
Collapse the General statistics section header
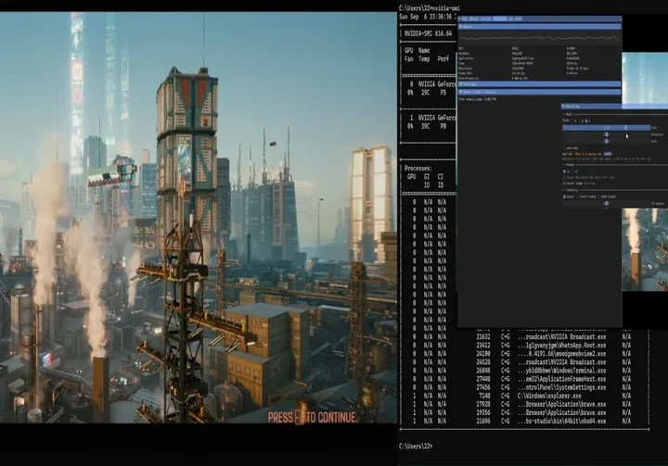540,26
